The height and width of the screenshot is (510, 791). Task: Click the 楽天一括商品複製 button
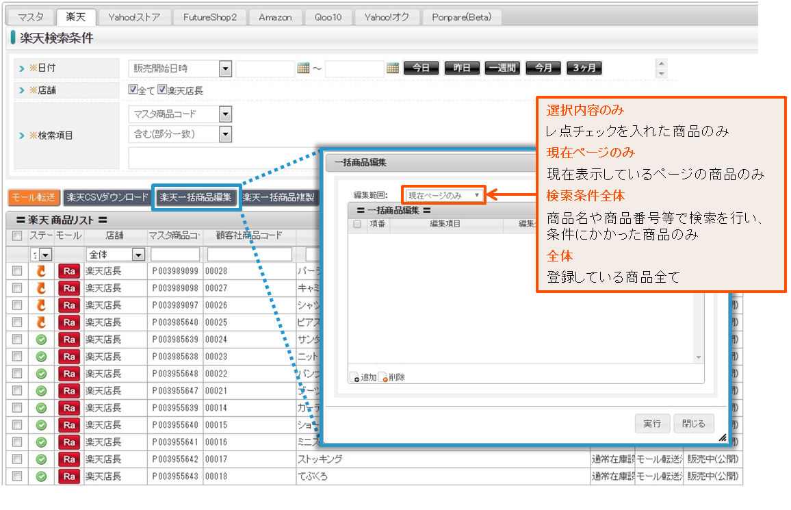[x=278, y=197]
